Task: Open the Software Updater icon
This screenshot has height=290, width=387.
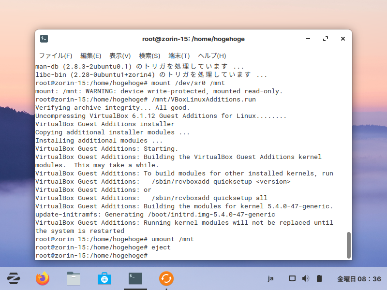Action: point(166,278)
